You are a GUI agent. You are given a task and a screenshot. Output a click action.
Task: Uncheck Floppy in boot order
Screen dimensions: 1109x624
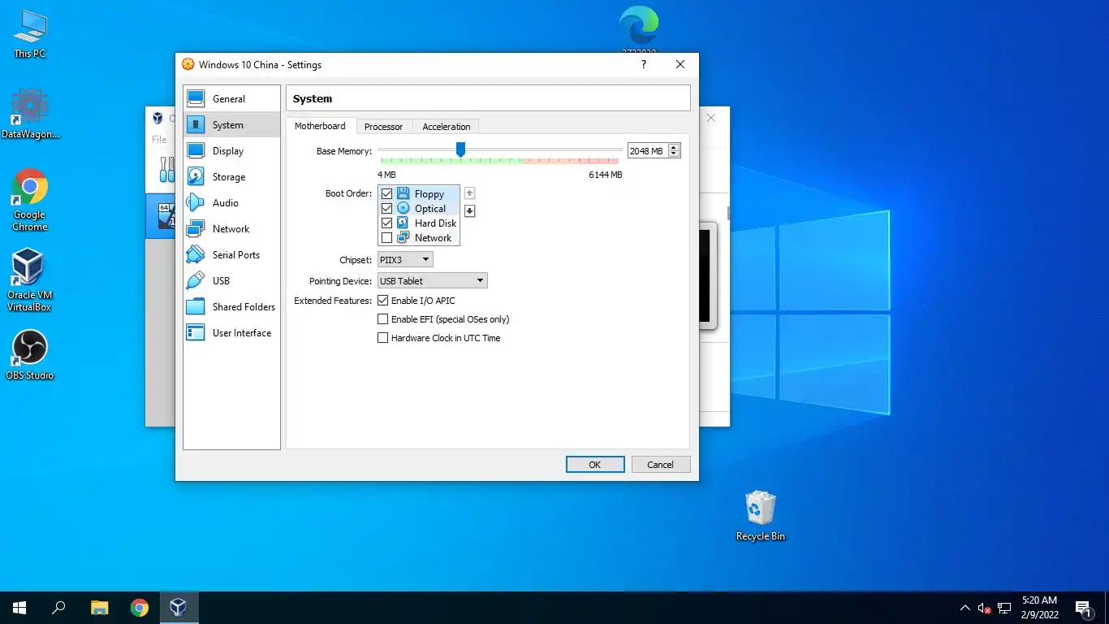click(386, 194)
